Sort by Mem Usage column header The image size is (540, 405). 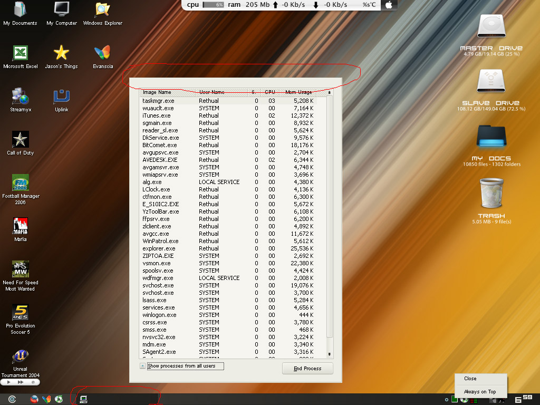click(x=299, y=92)
